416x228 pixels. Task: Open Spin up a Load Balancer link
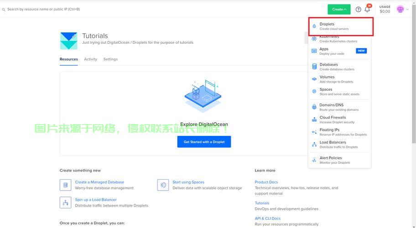click(x=96, y=200)
